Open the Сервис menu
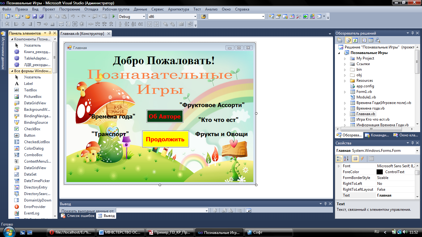422x237 pixels. 158,9
